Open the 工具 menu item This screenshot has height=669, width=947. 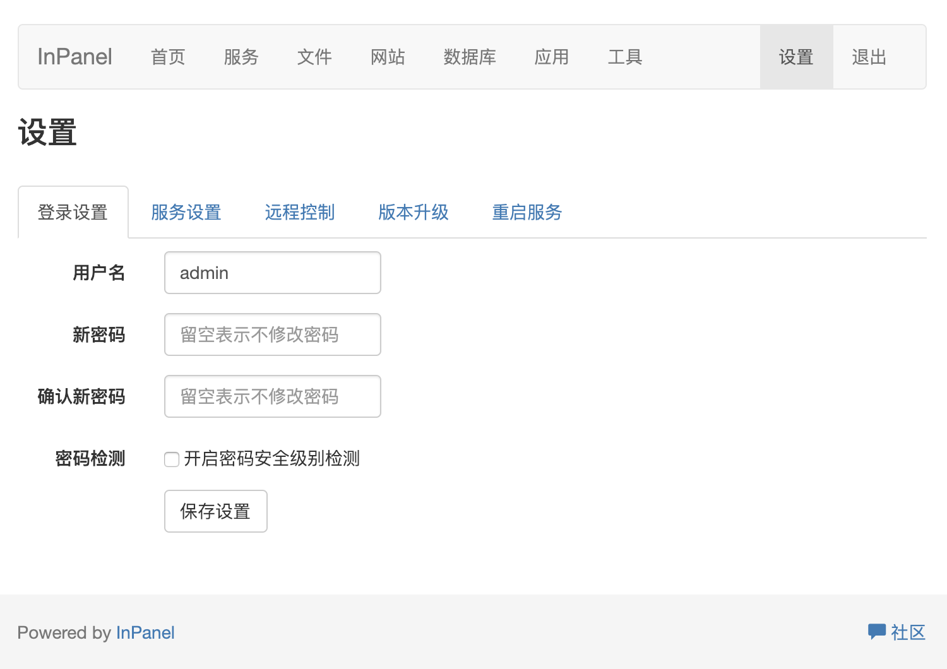point(625,57)
